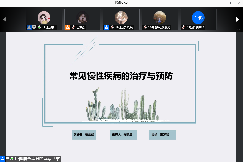Collapse the participant video strip

239,30
